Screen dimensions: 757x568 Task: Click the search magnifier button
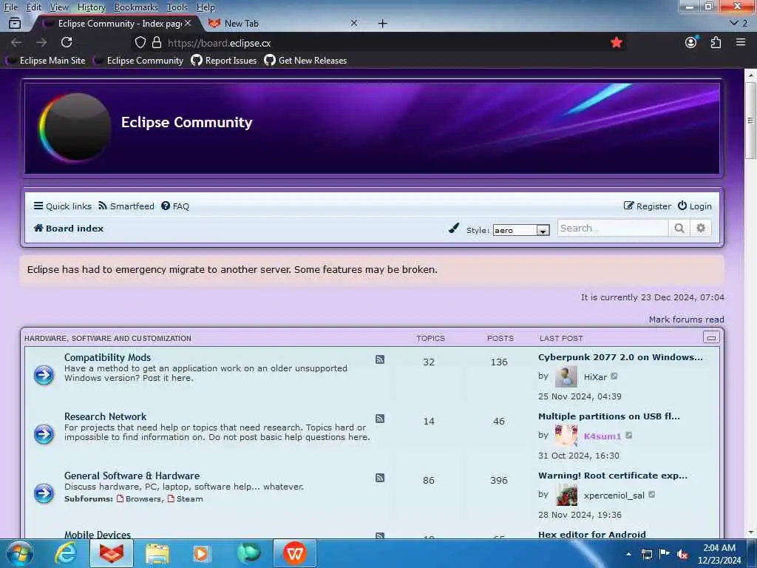(679, 228)
